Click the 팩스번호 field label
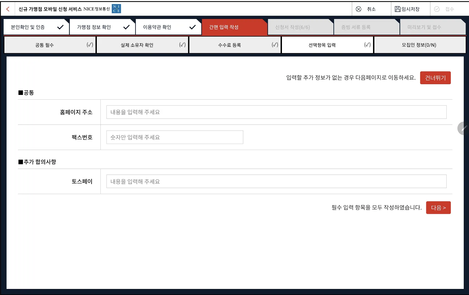The width and height of the screenshot is (469, 295). point(82,137)
